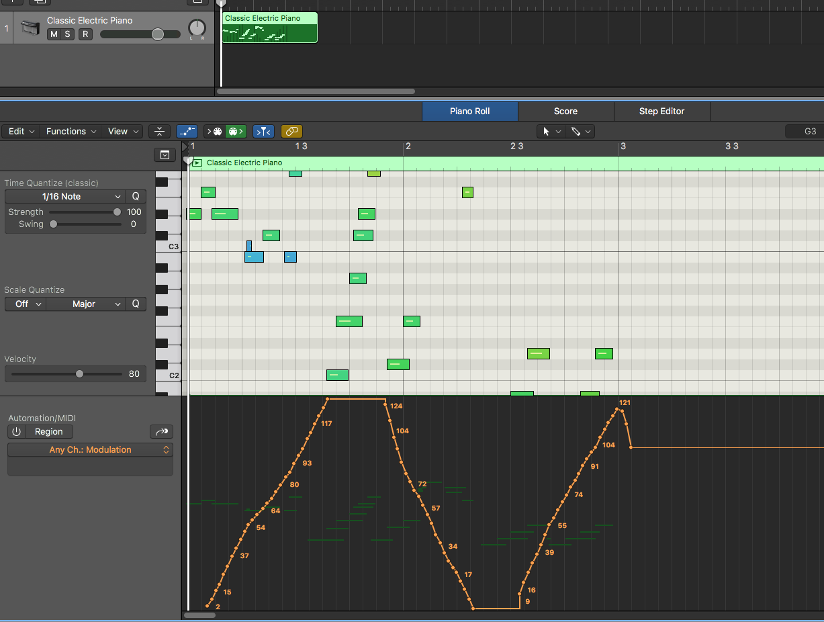The height and width of the screenshot is (622, 824).
Task: Select the automation point labeled 121
Action: 617,408
